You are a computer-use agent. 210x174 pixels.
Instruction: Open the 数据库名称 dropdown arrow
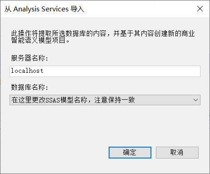click(195, 100)
